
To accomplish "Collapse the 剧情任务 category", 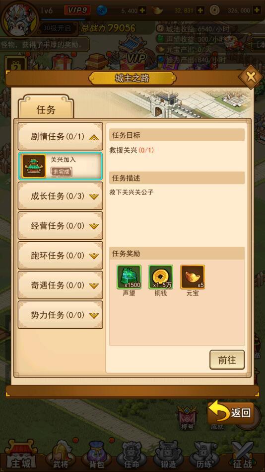I will pyautogui.click(x=61, y=137).
